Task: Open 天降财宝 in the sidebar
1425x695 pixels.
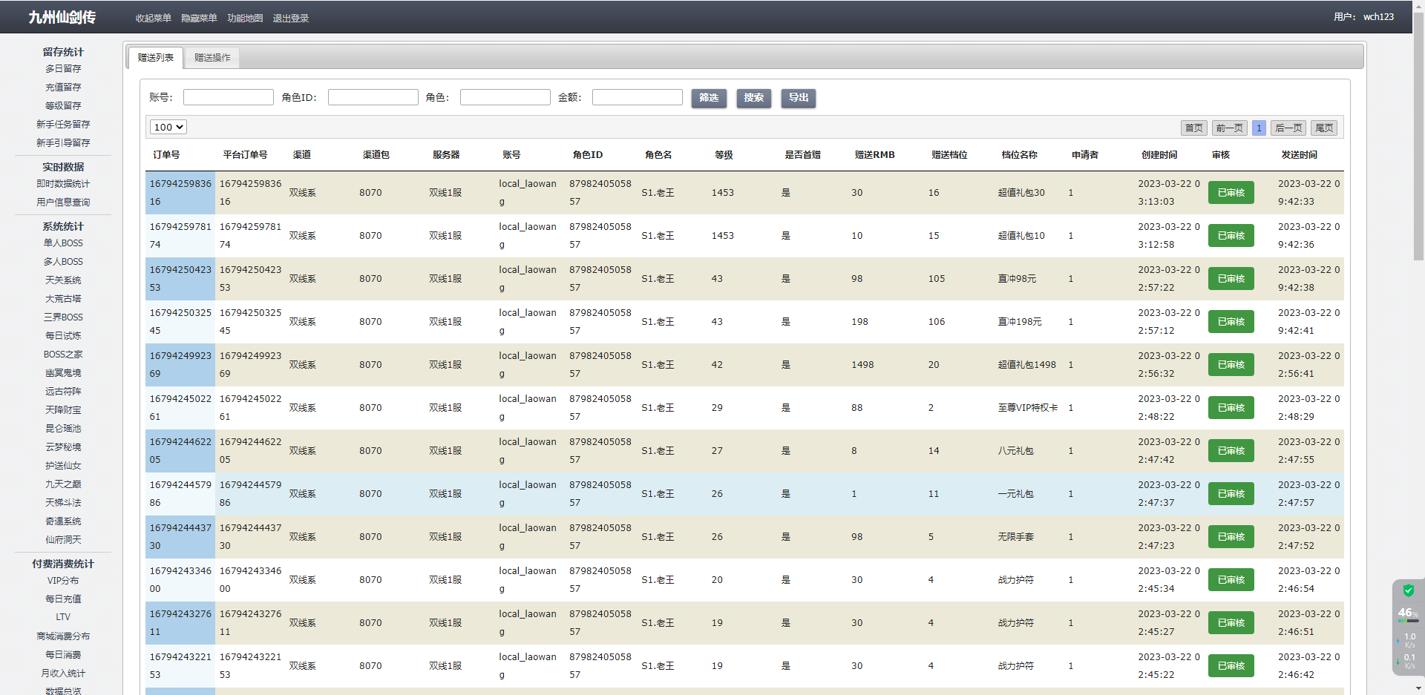Action: [x=63, y=410]
